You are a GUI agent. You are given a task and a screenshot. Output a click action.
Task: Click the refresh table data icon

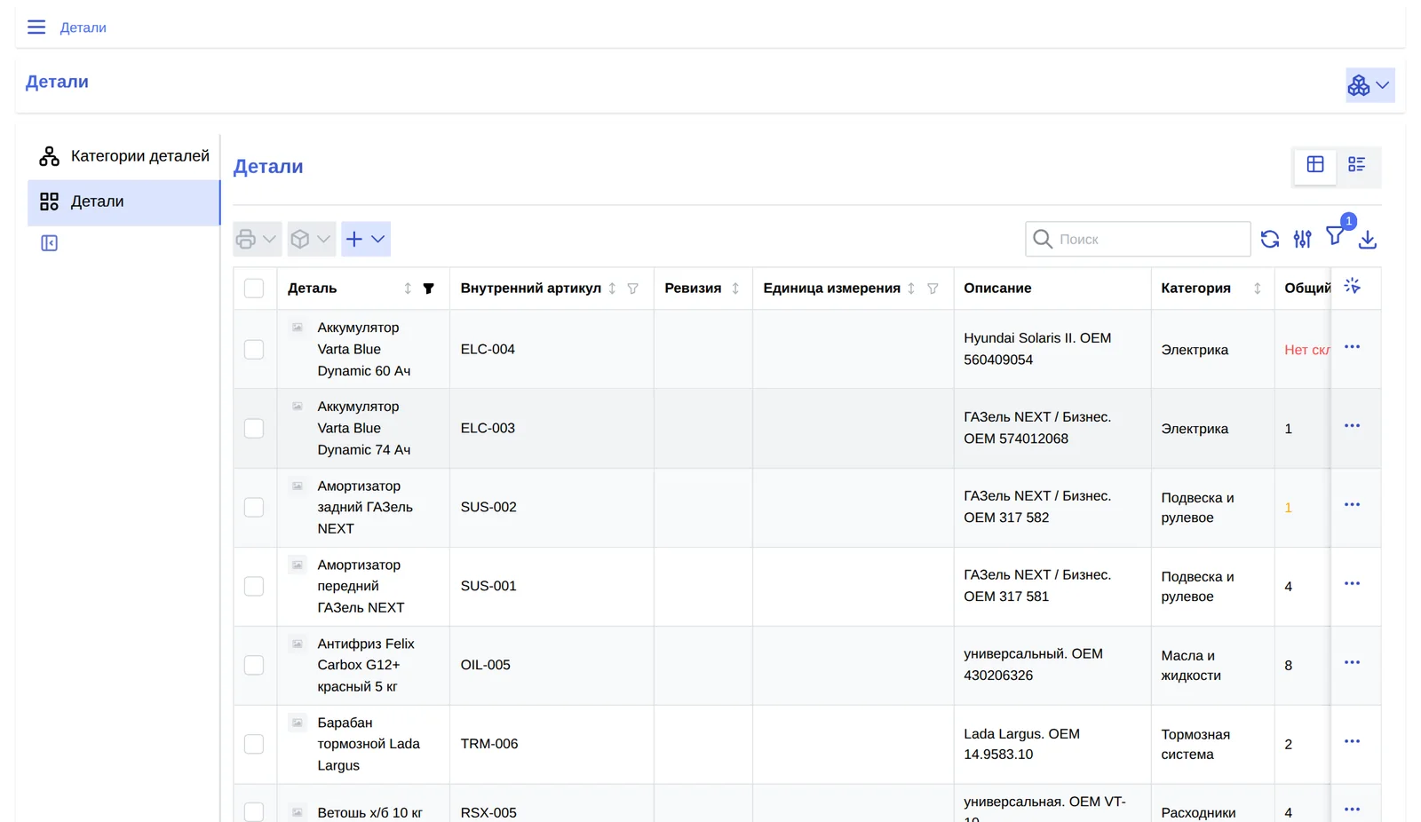pos(1270,240)
